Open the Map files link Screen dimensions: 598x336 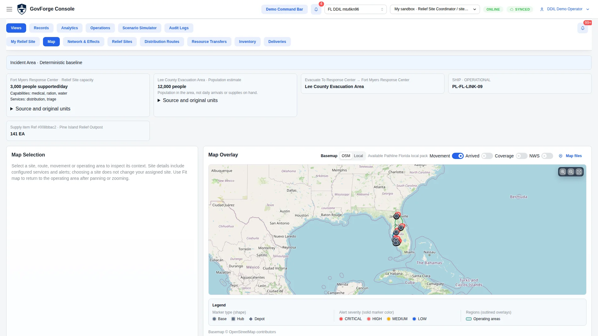tap(574, 156)
